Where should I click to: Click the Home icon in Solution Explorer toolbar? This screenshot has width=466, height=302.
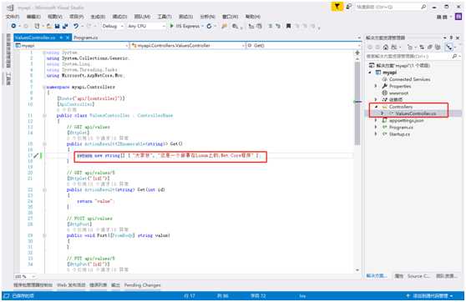[x=386, y=47]
